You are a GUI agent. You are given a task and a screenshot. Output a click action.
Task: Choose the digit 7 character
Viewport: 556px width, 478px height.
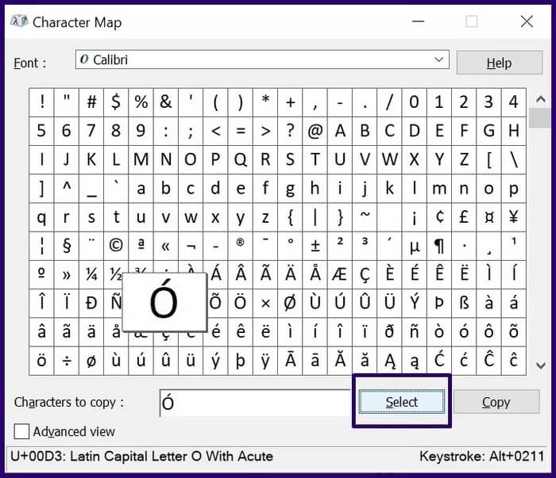click(91, 131)
